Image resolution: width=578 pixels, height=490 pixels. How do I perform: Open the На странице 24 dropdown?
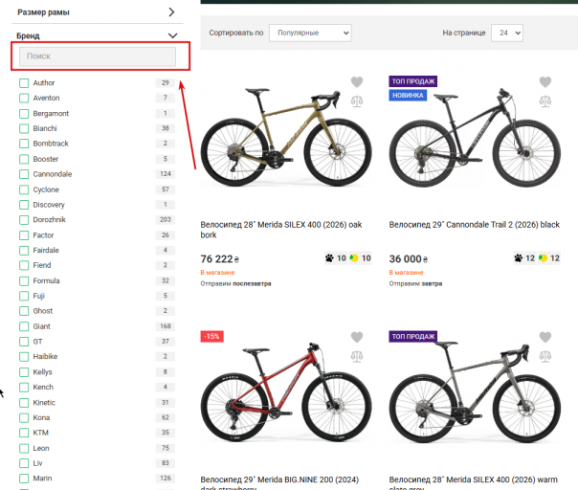pyautogui.click(x=507, y=33)
